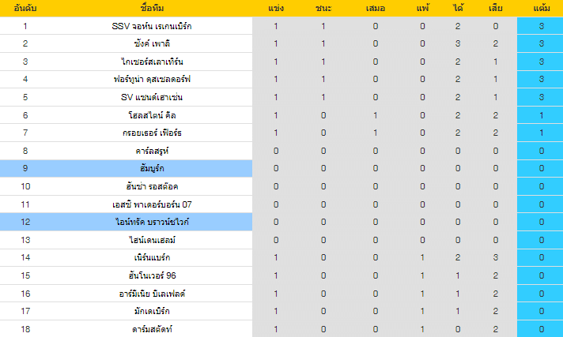Click points cell for โฮลสไตน์ คีล

[542, 115]
